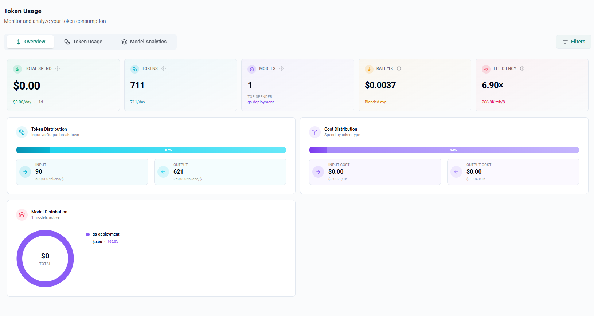The width and height of the screenshot is (594, 316).
Task: Open the Filters panel
Action: click(x=574, y=42)
